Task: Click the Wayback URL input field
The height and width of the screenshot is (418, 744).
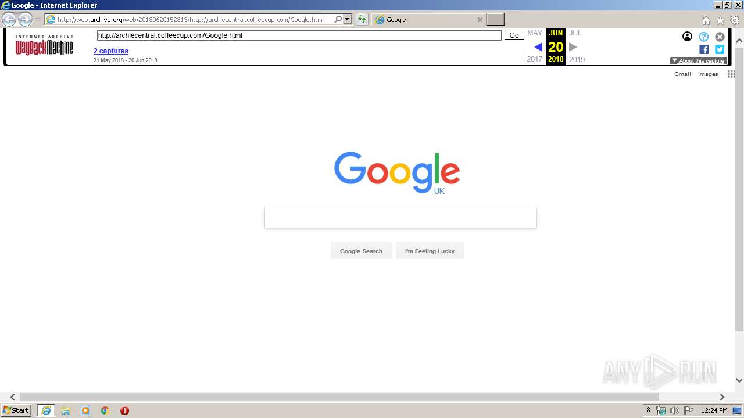Action: coord(299,35)
